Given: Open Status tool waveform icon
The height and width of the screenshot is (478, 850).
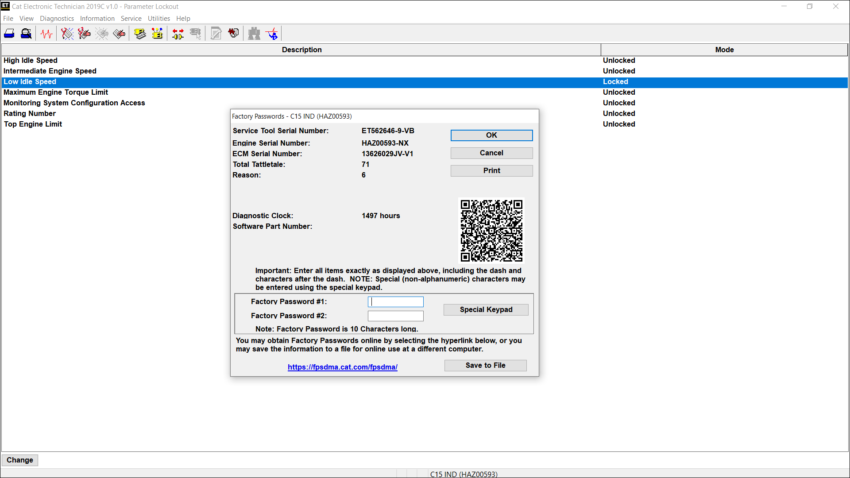Looking at the screenshot, I should point(46,34).
